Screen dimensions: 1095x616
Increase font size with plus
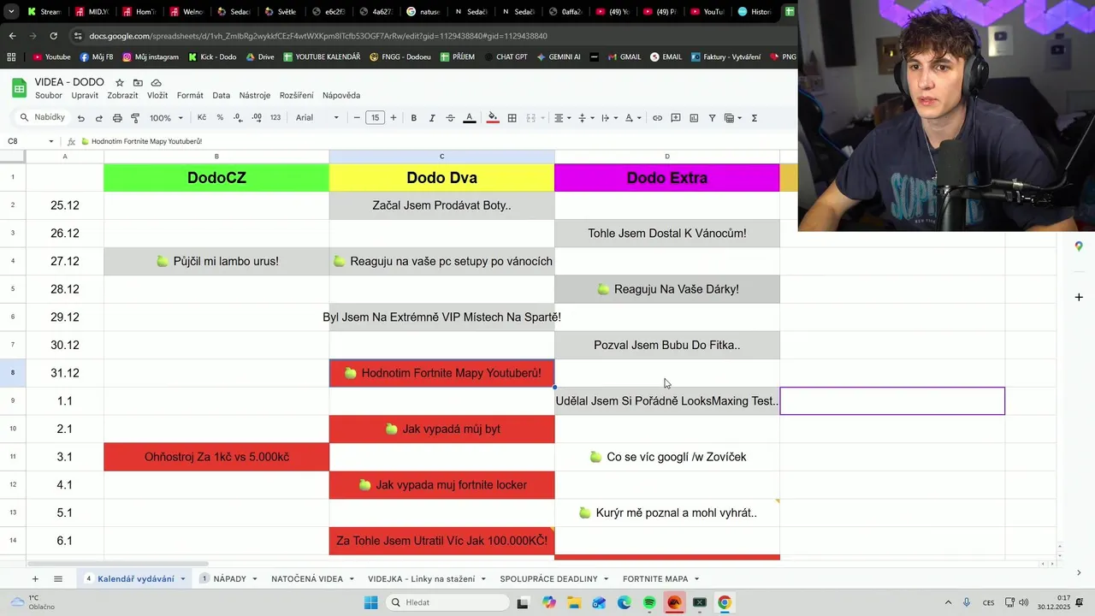tap(394, 118)
